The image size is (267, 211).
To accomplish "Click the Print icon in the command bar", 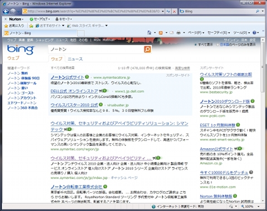I will point(179,33).
